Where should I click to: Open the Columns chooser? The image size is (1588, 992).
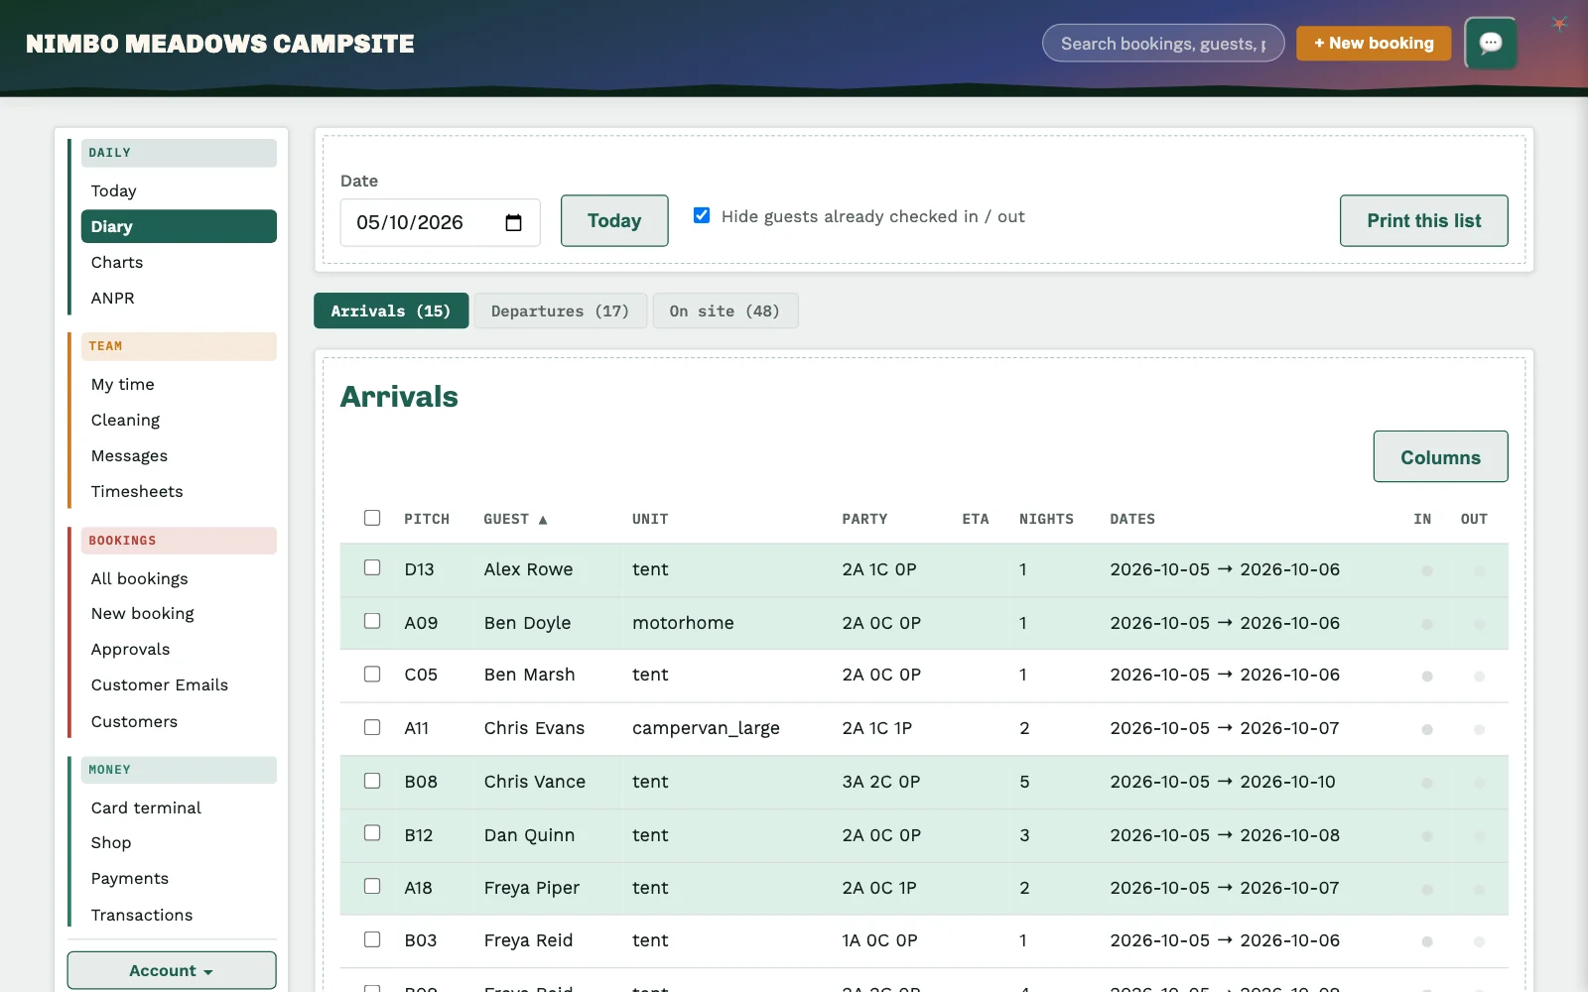pyautogui.click(x=1440, y=456)
